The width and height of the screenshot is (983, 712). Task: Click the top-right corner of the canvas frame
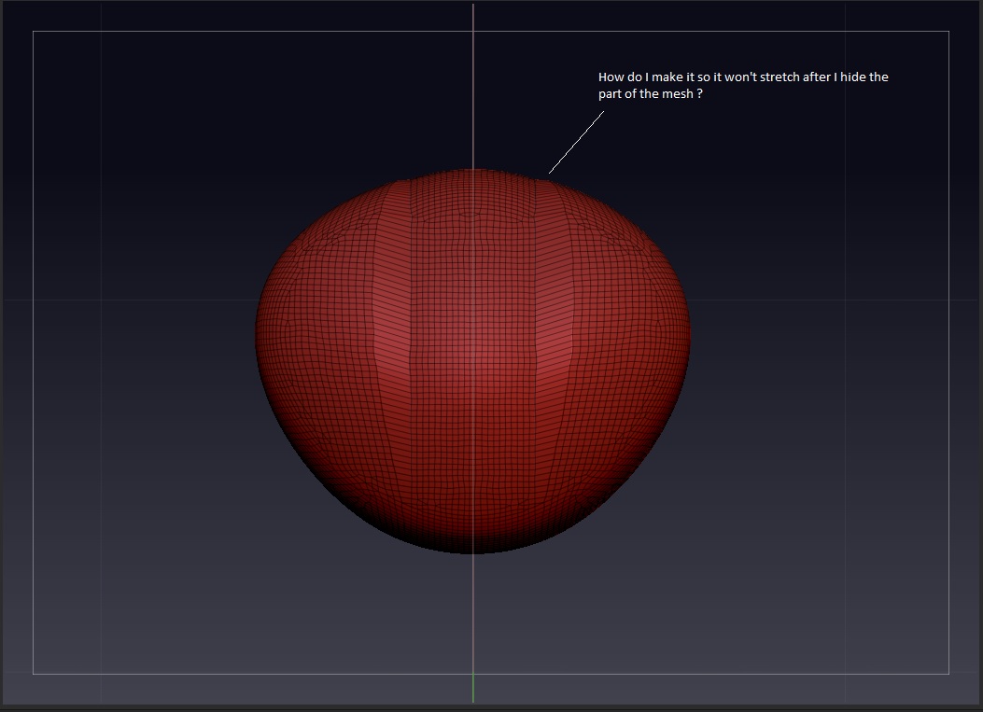coord(948,33)
